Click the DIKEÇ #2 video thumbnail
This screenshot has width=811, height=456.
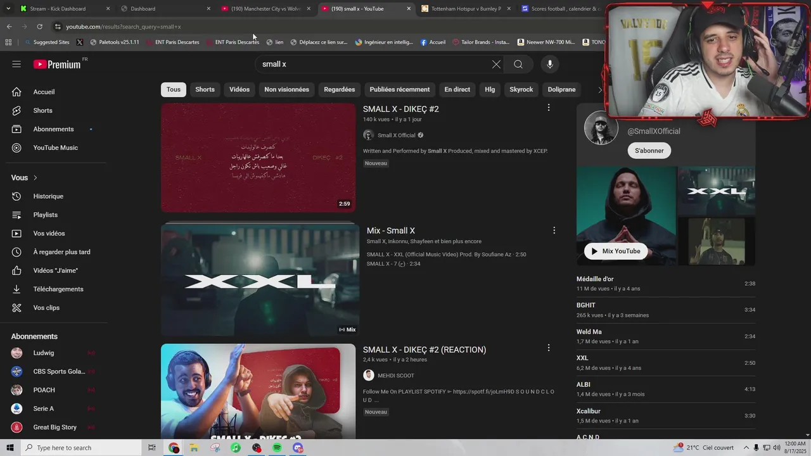coord(258,158)
